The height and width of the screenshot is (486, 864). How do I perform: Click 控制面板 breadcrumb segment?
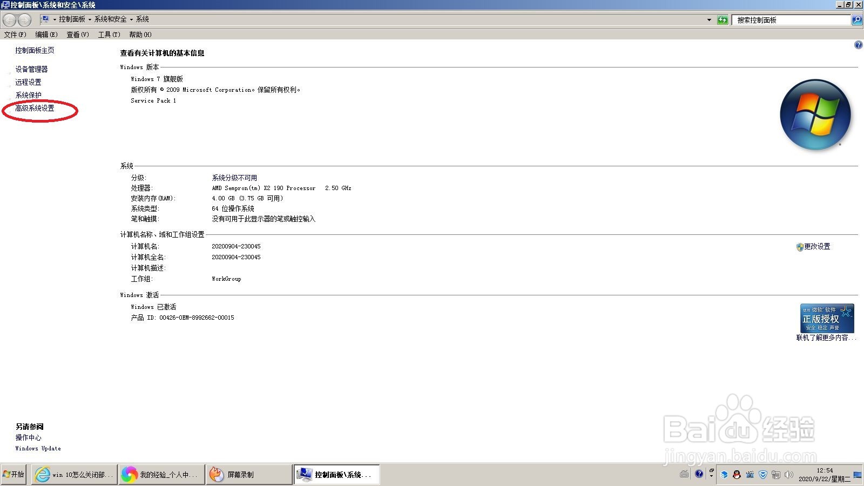pos(72,19)
